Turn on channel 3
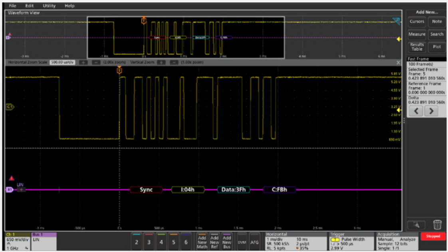Image resolution: width=448 pixels, height=252 pixels. coord(149,242)
